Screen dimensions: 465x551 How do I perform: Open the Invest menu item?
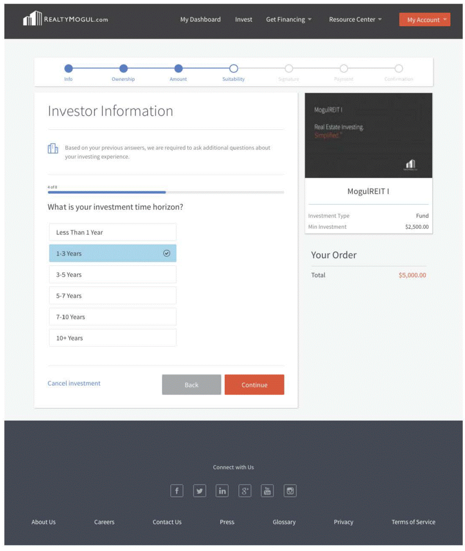coord(244,19)
